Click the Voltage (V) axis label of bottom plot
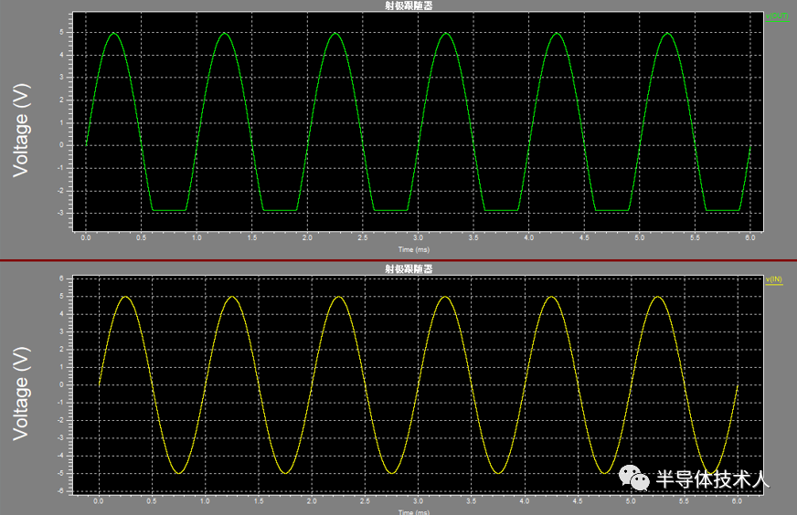797x515 pixels. (x=21, y=394)
